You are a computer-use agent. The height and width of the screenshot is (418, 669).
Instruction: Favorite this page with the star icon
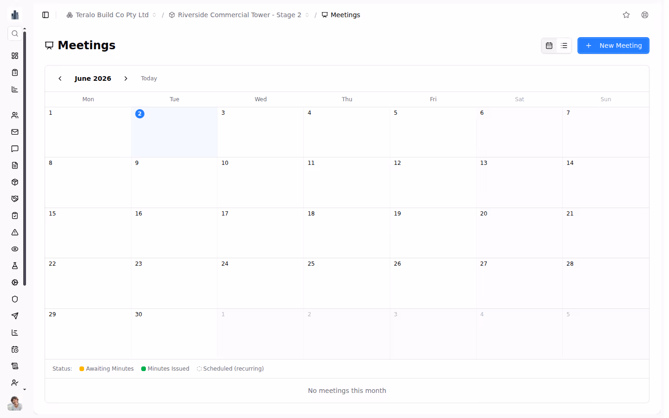coord(626,15)
